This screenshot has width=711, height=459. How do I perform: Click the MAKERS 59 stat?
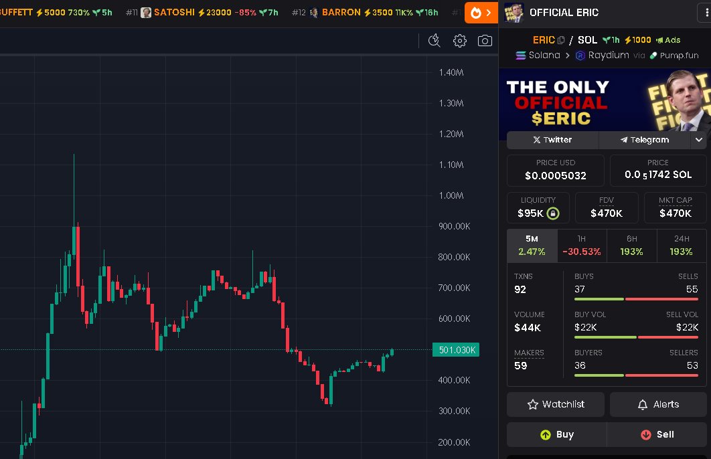pos(529,360)
